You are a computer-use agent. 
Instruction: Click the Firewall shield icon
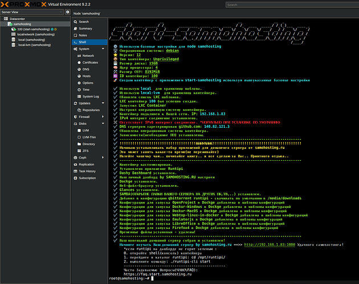pos(75,117)
